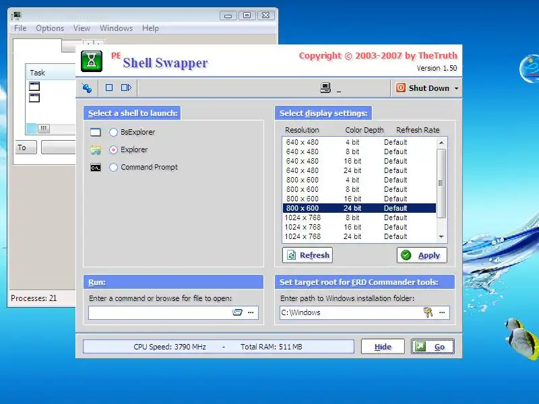Click the computer icon in the toolbar
Viewport: 539px width, 404px height.
point(325,88)
